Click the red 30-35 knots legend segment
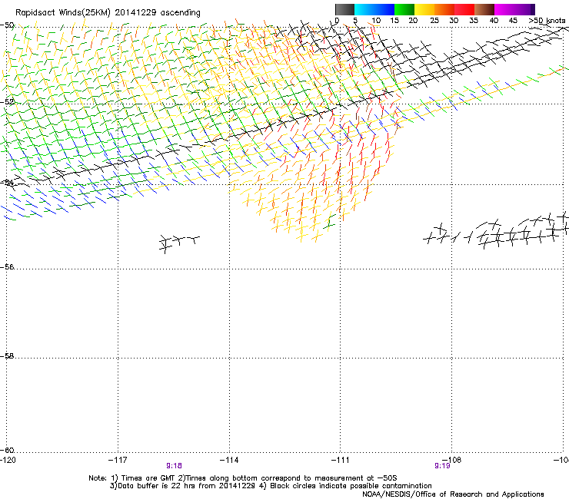 pyautogui.click(x=464, y=9)
